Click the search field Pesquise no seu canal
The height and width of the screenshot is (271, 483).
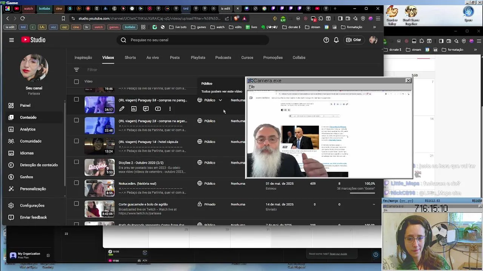[x=192, y=40]
